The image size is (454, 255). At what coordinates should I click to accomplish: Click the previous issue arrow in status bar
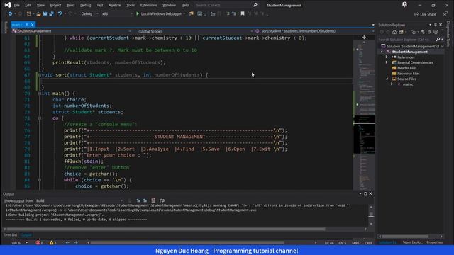(x=67, y=242)
